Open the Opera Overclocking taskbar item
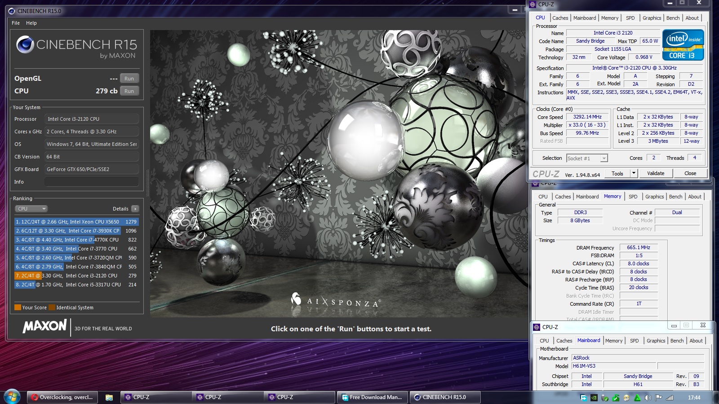Image resolution: width=719 pixels, height=404 pixels. 62,397
